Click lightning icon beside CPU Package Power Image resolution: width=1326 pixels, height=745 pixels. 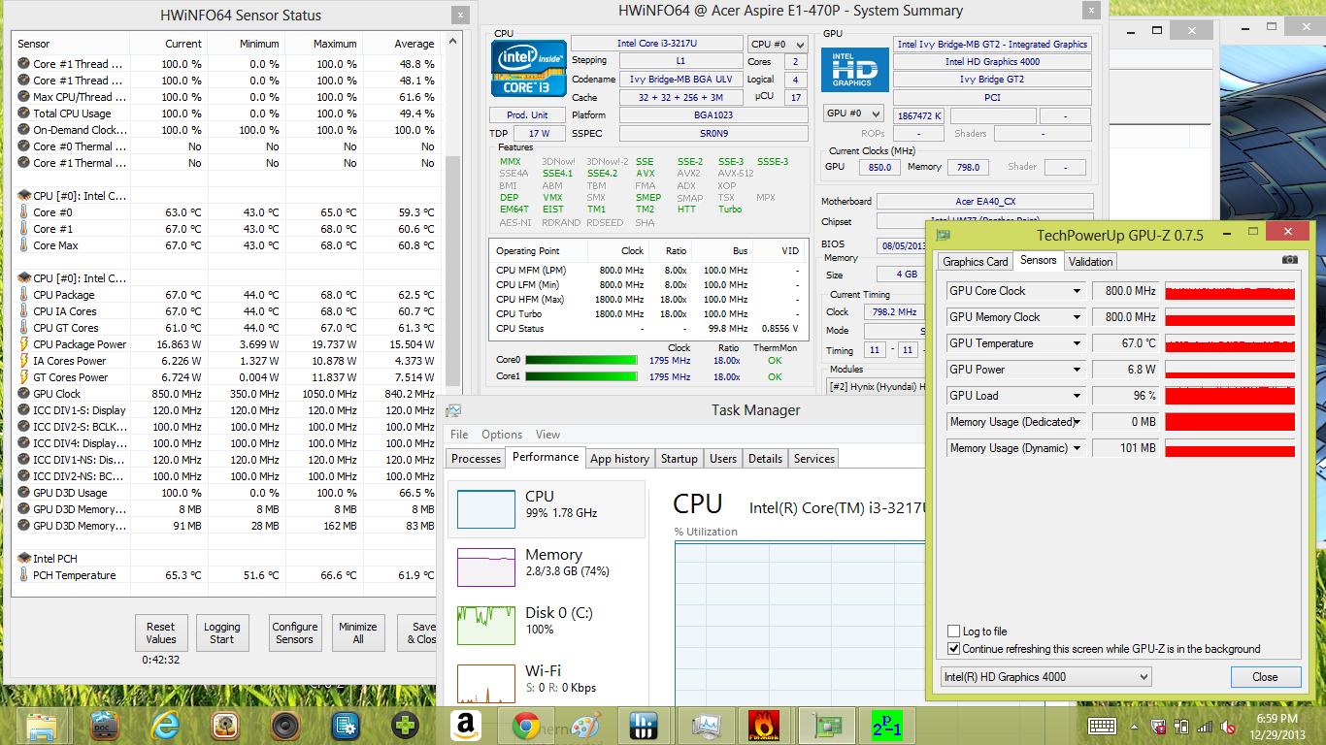point(23,344)
